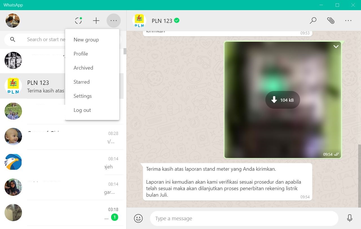This screenshot has width=361, height=229.
Task: Start voice recording with the microphone icon
Action: pos(349,218)
